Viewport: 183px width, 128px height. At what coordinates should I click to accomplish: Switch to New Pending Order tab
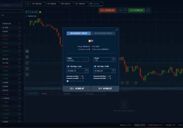pos(103,33)
